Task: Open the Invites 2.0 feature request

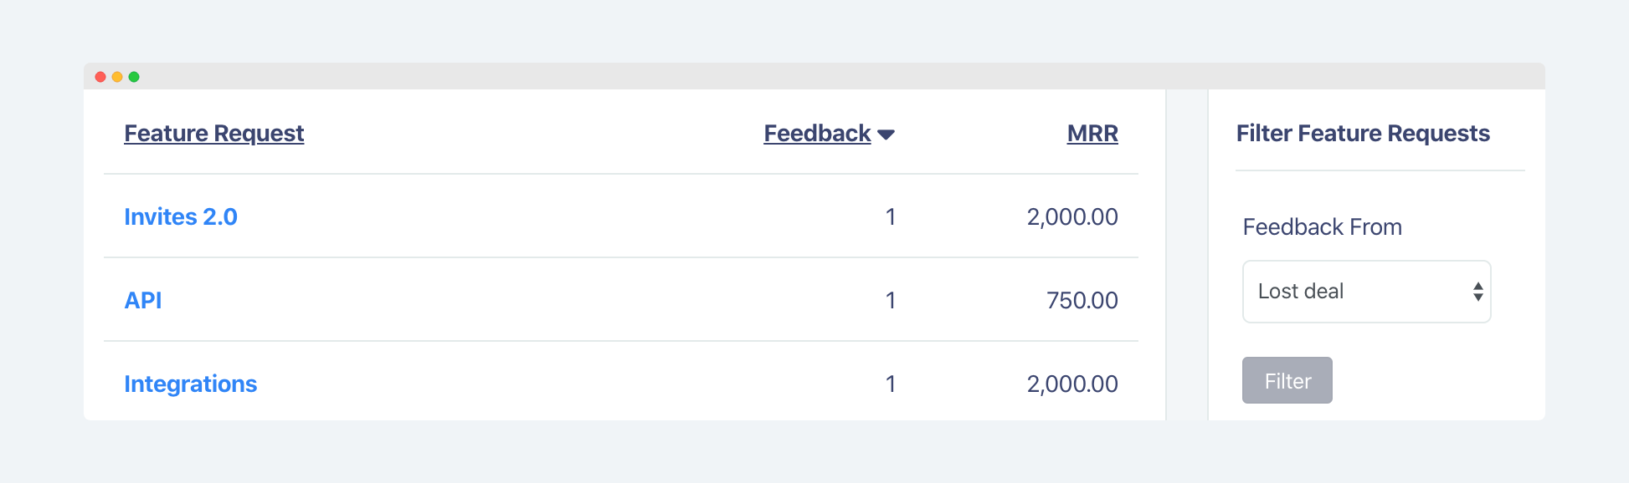Action: (181, 216)
